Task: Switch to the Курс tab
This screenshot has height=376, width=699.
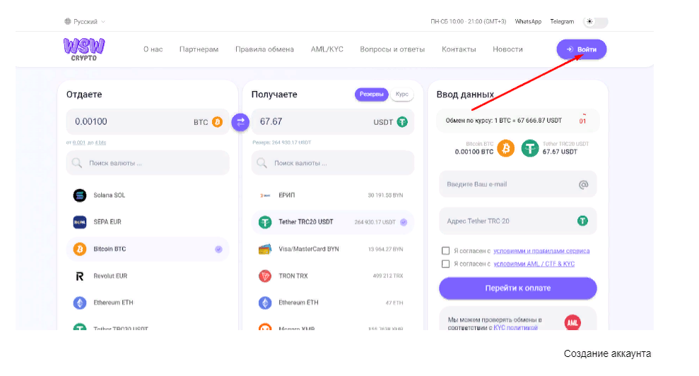Action: pyautogui.click(x=401, y=94)
